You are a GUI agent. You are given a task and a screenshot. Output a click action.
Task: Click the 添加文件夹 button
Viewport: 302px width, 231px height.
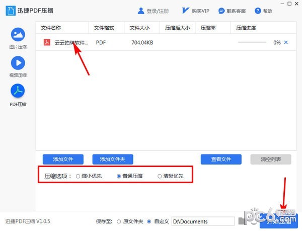coord(113,159)
